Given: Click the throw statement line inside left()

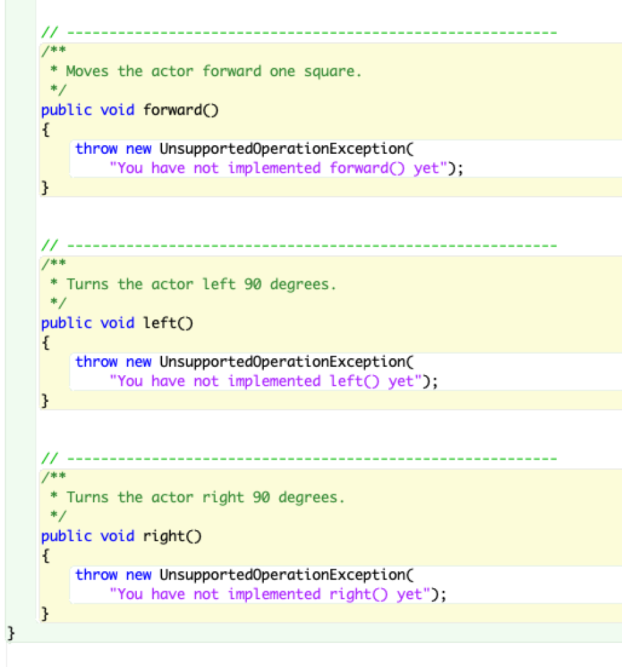Looking at the screenshot, I should coord(244,362).
